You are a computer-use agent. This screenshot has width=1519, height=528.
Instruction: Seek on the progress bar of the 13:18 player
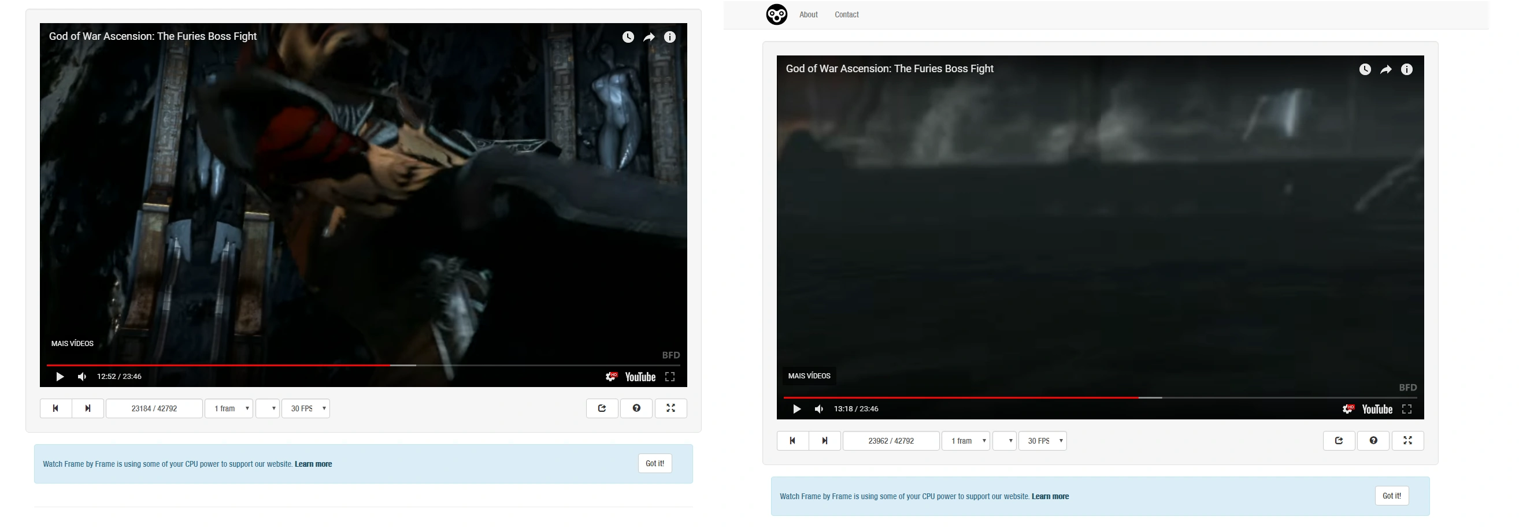[1101, 398]
